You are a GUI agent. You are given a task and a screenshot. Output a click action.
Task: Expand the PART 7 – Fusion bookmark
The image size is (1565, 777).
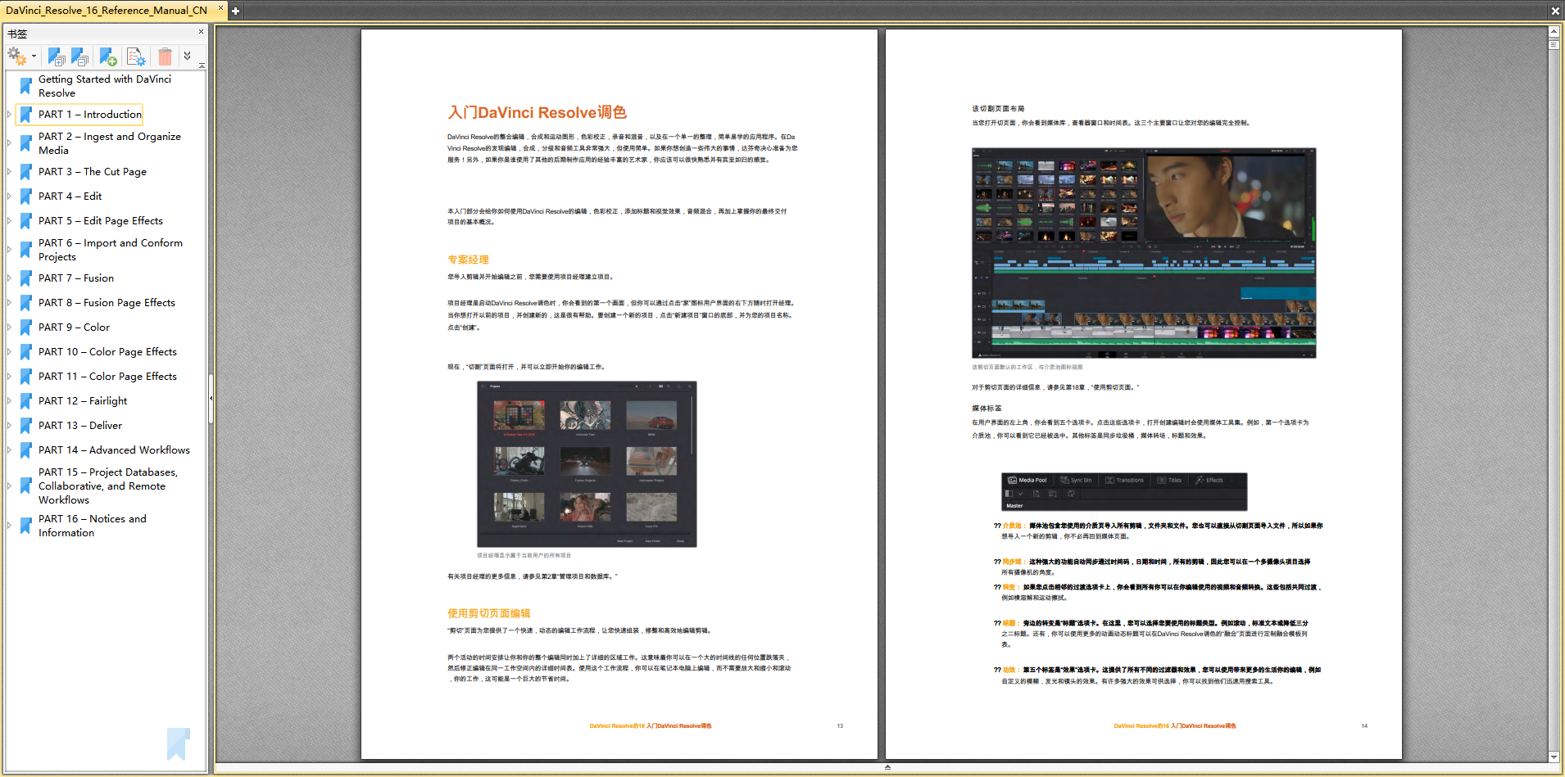coord(10,278)
